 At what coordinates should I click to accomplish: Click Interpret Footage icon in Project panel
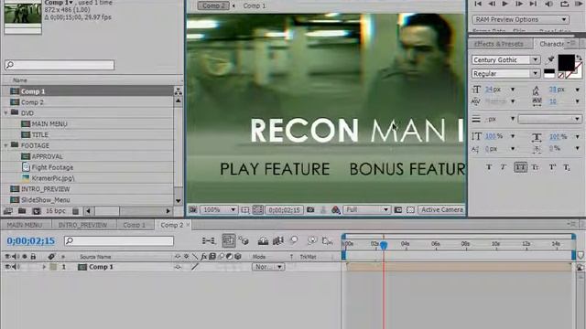[x=7, y=211]
